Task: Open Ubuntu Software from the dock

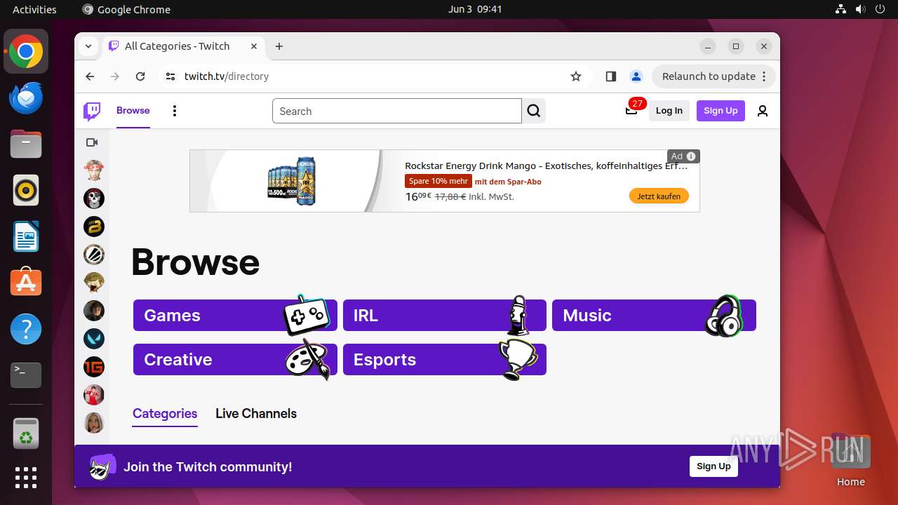Action: pyautogui.click(x=26, y=283)
